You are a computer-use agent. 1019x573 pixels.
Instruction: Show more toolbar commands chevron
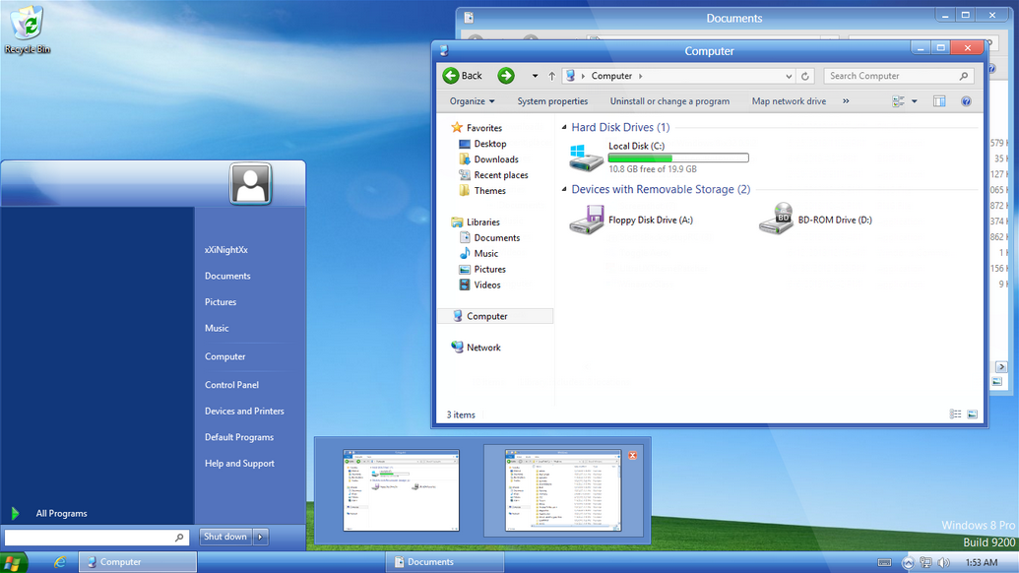(846, 100)
